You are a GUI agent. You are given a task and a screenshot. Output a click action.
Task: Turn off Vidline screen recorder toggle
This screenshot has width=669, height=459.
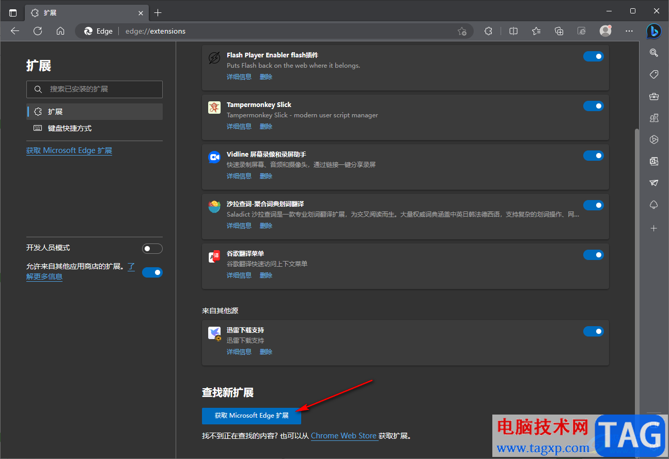click(x=594, y=156)
